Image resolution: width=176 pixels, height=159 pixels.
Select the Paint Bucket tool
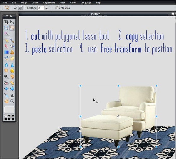pos(12,46)
